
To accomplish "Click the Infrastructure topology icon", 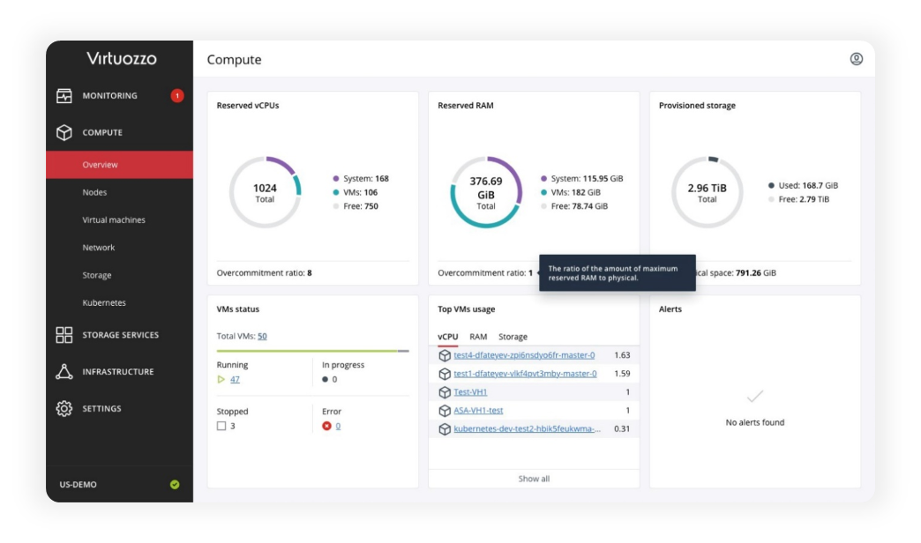I will point(64,372).
